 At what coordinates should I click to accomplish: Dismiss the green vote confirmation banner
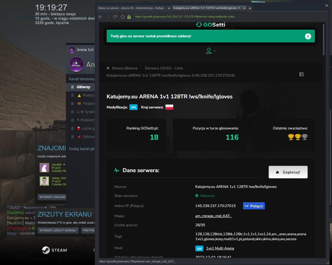click(308, 36)
